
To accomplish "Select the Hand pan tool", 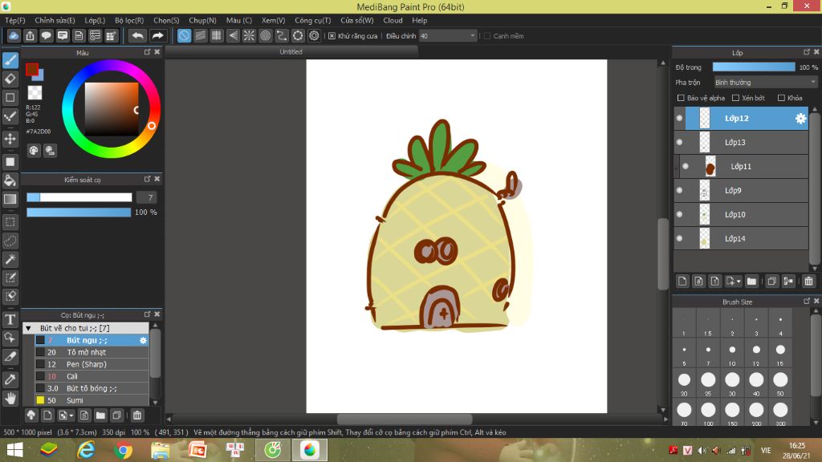I will point(10,398).
